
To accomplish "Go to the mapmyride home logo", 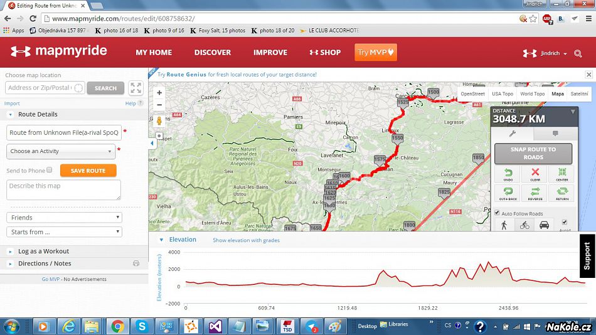I will tap(59, 51).
